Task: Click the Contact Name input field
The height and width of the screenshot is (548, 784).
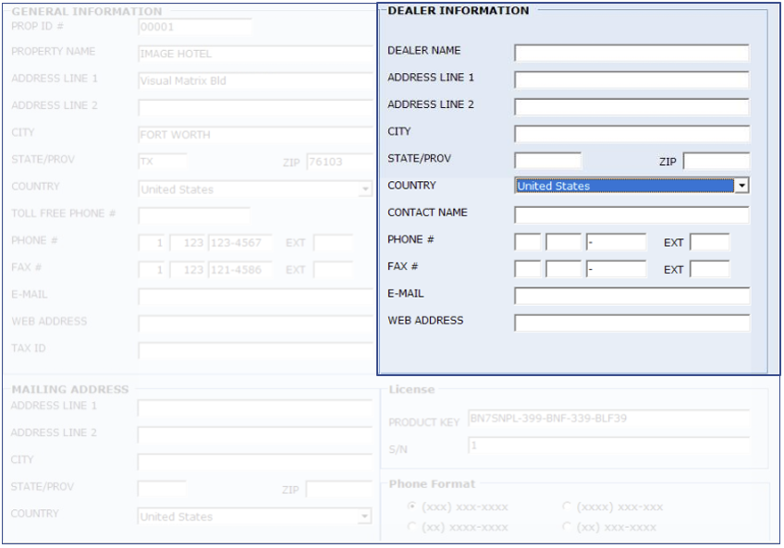Action: (631, 215)
